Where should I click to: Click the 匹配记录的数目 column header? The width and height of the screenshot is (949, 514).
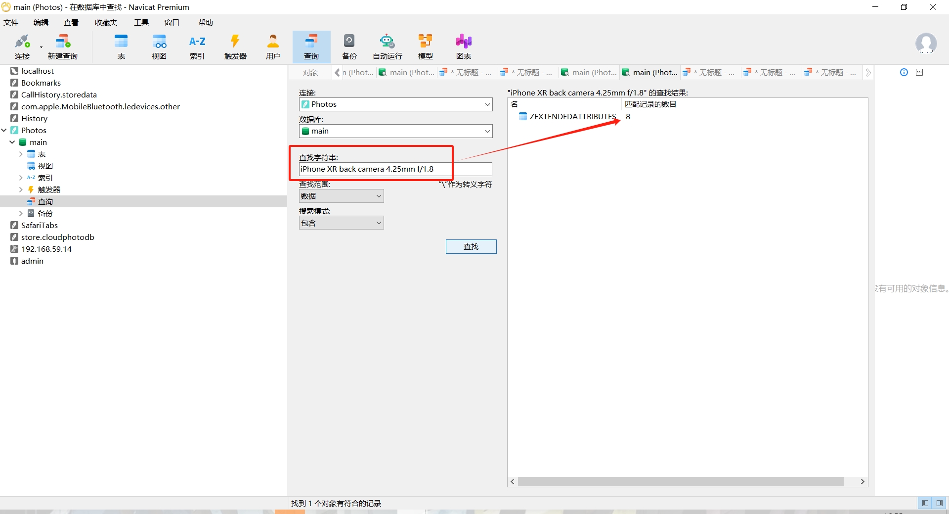click(650, 104)
